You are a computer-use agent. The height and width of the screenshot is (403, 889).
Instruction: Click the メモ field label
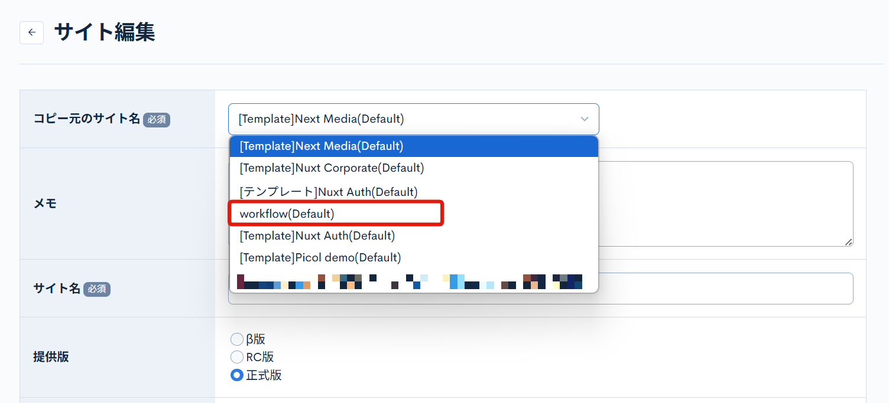(45, 203)
